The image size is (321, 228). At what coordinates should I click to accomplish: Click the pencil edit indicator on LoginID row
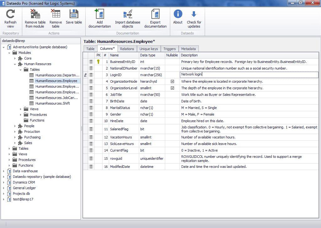(x=85, y=75)
